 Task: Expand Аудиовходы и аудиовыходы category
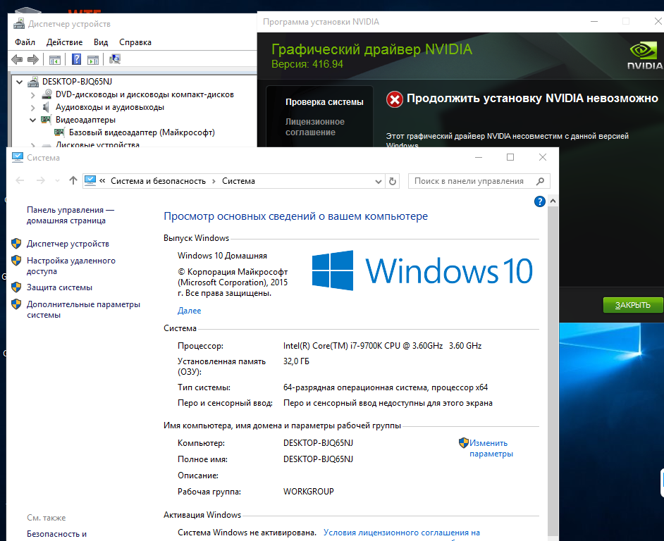pos(32,108)
